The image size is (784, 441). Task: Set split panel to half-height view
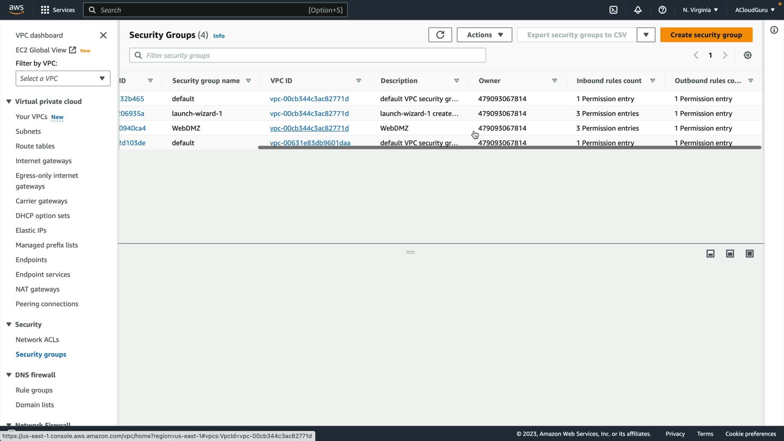click(730, 254)
